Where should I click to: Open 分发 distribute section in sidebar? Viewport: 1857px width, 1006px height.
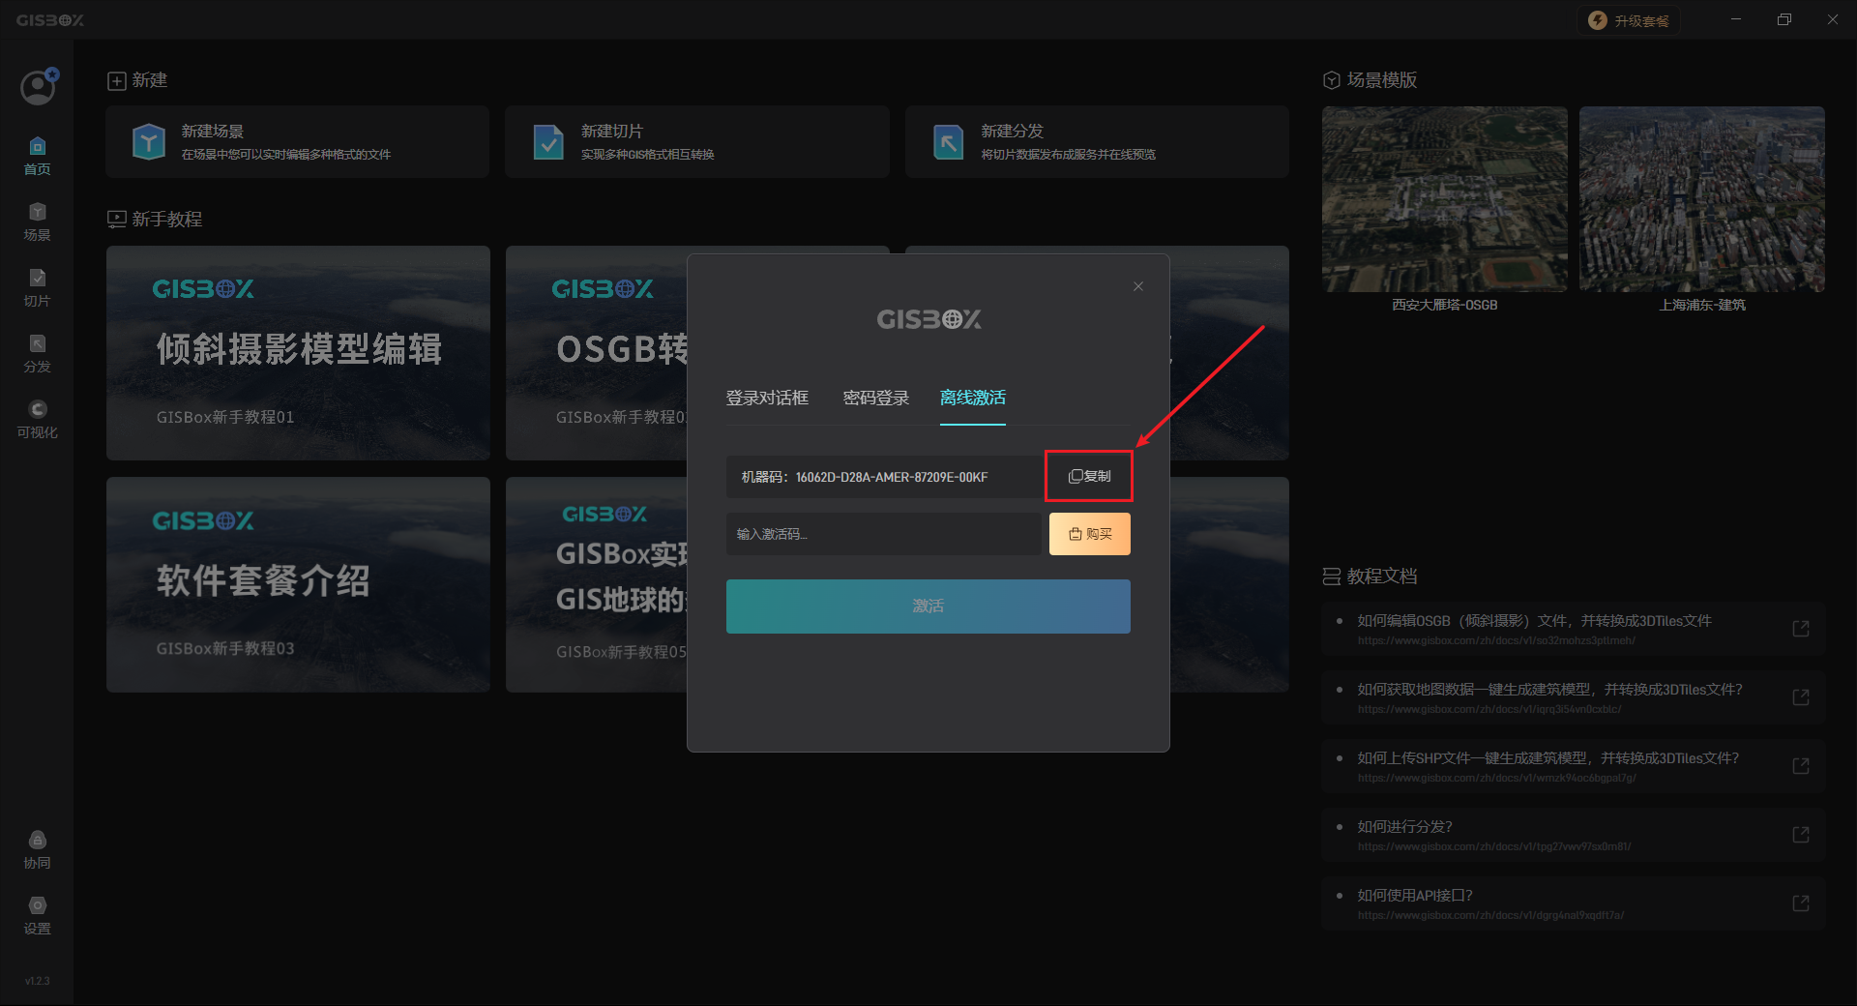(x=37, y=353)
